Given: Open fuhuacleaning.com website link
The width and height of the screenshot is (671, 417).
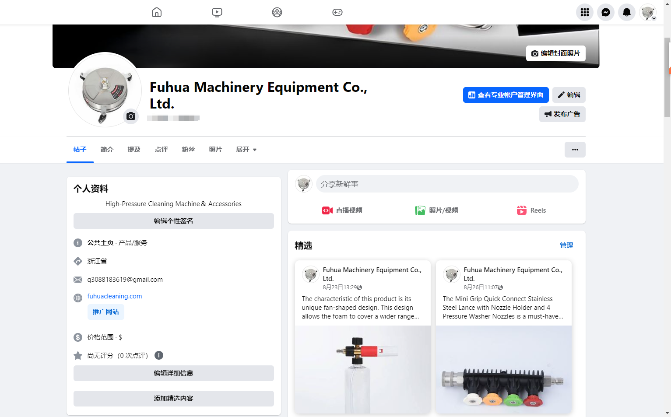Looking at the screenshot, I should pyautogui.click(x=115, y=296).
